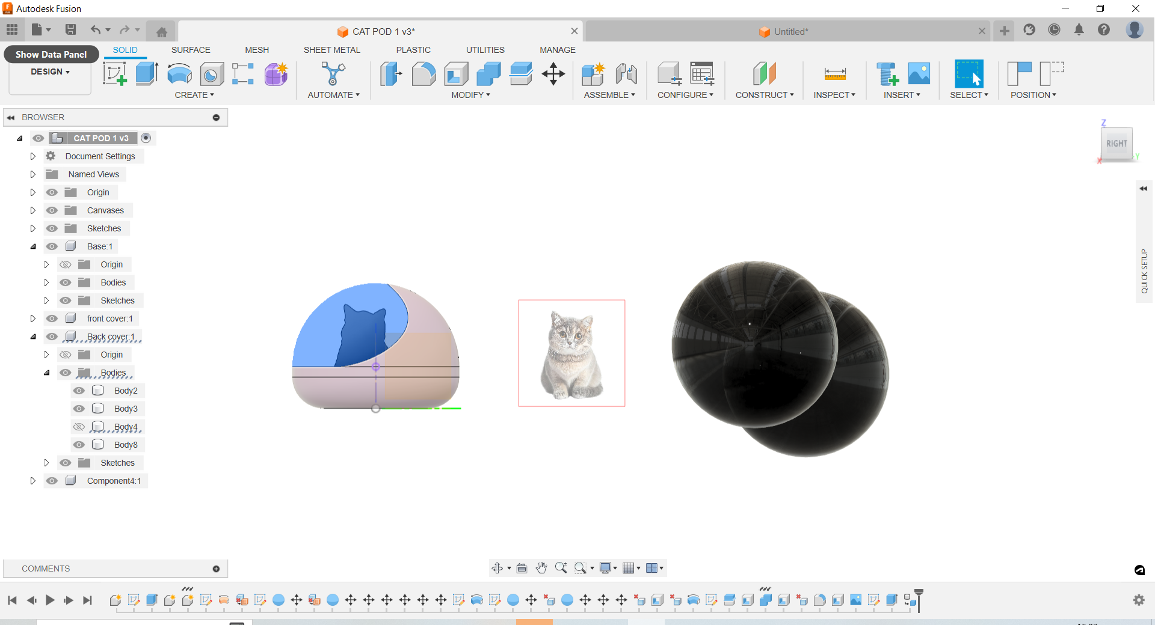
Task: Show the hidden Body4 body
Action: [79, 427]
